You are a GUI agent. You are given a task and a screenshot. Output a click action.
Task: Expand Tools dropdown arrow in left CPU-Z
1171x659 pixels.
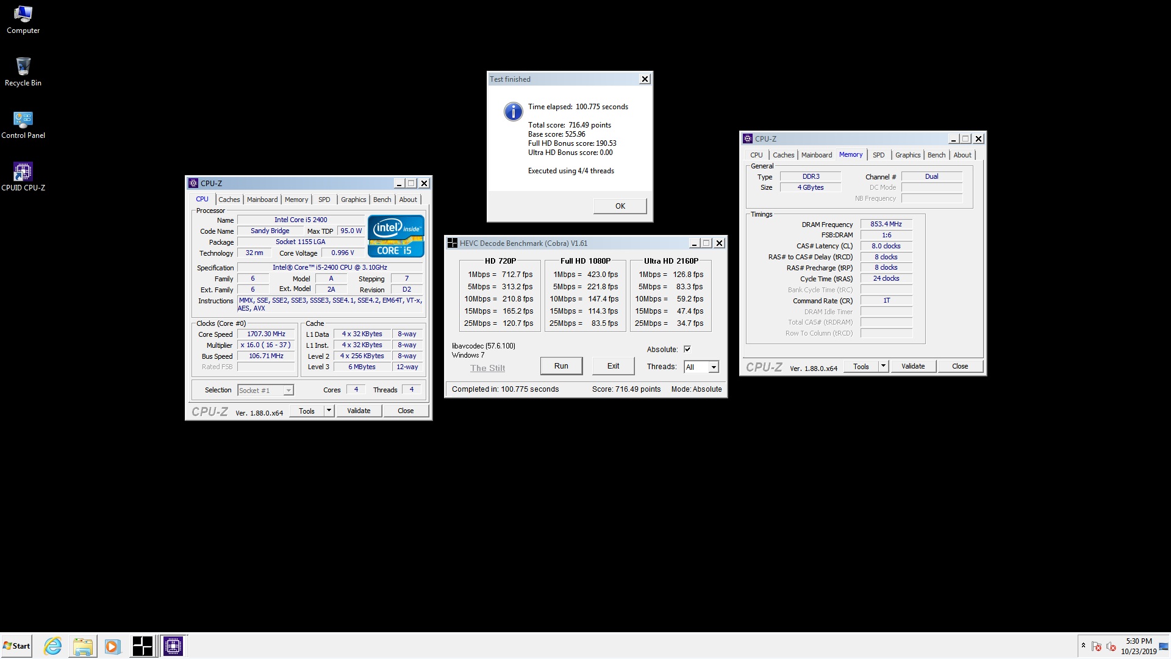pyautogui.click(x=329, y=411)
